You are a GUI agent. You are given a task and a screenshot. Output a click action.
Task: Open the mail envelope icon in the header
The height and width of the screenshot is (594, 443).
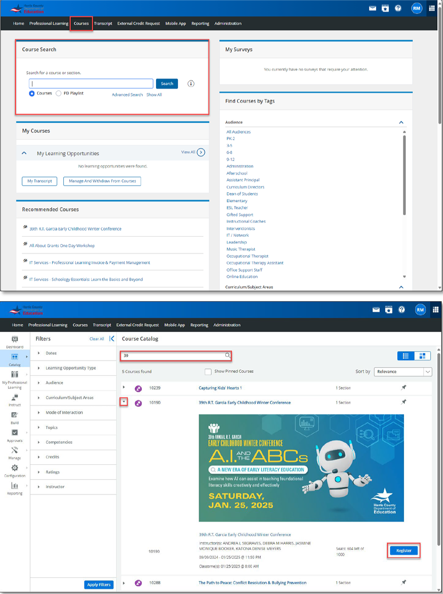tap(372, 8)
